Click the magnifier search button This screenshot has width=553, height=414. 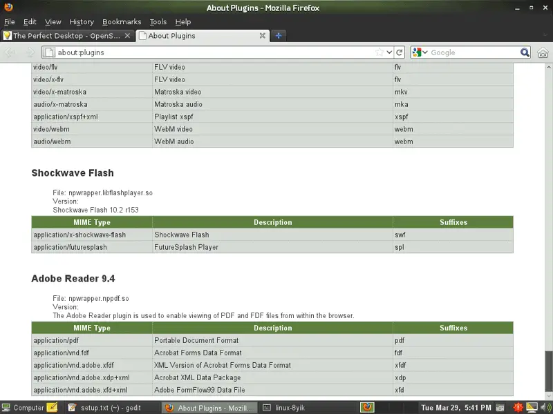[x=525, y=52]
